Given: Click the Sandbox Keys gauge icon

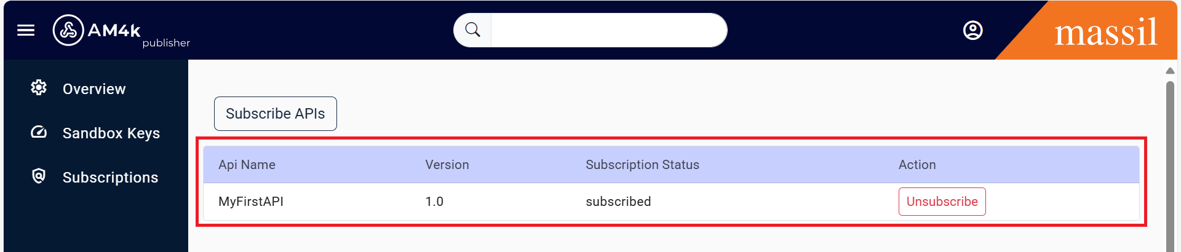Looking at the screenshot, I should tap(39, 132).
